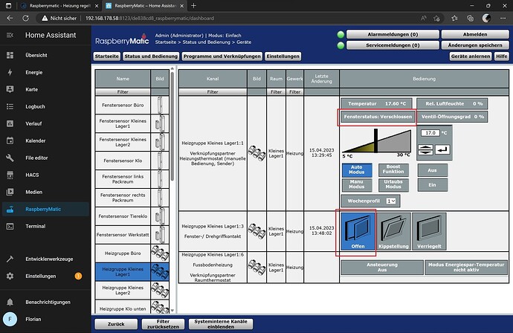
Task: Open the File editor add-on
Action: click(x=36, y=158)
